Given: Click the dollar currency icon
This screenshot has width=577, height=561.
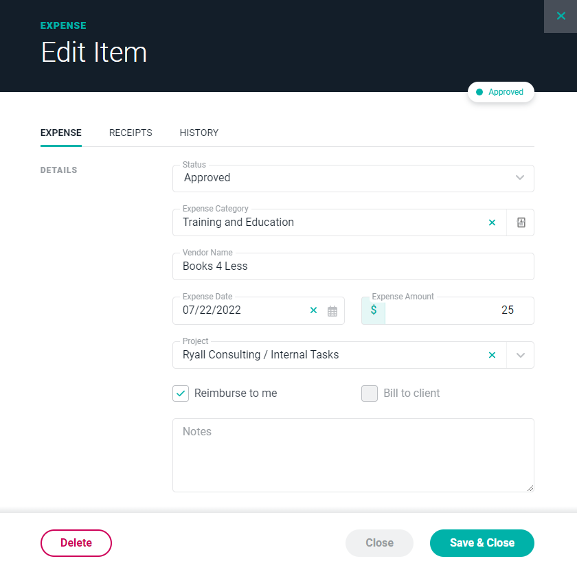Looking at the screenshot, I should 374,310.
